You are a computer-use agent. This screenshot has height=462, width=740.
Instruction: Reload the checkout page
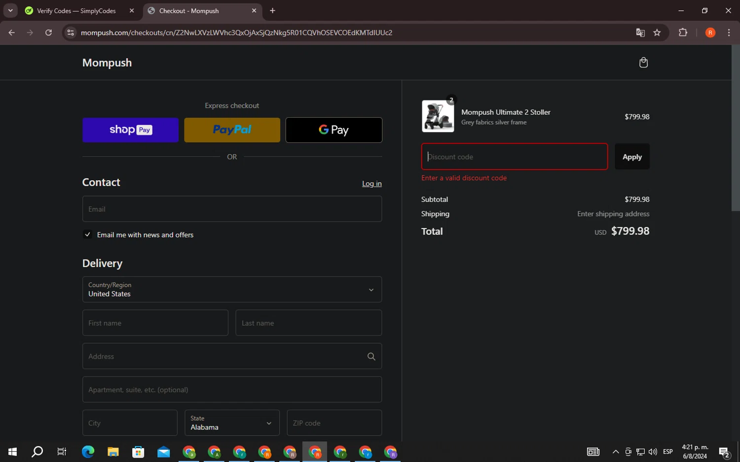tap(48, 33)
